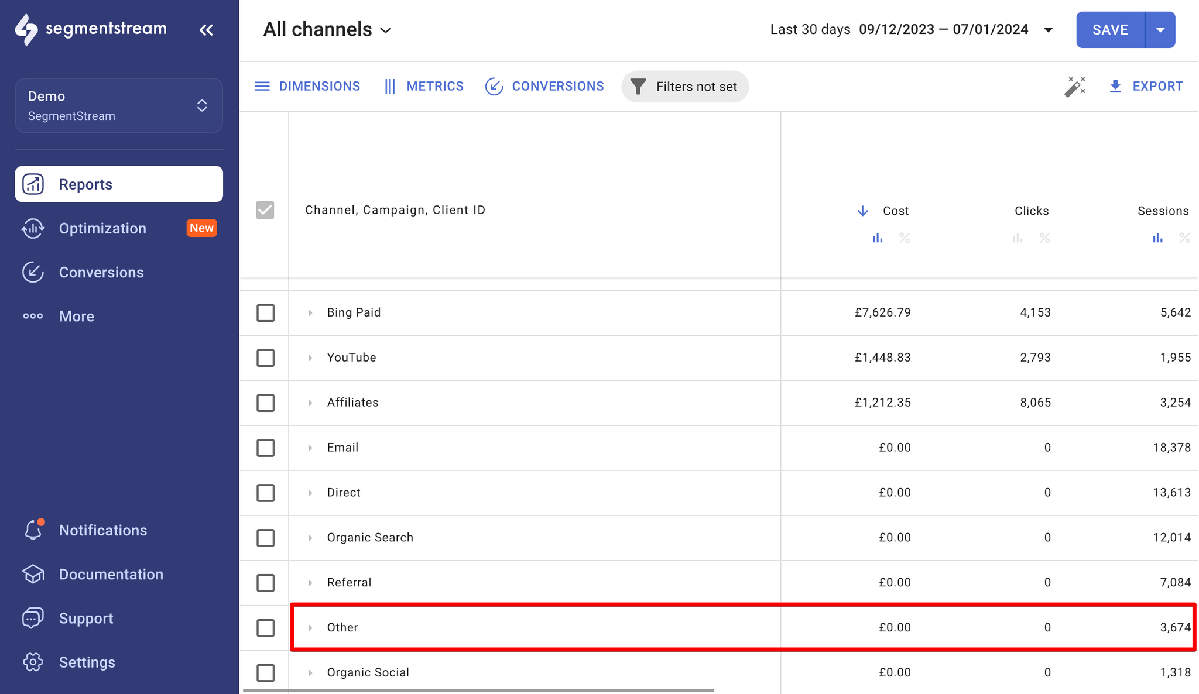The image size is (1199, 694).
Task: Open the Optimization menu item
Action: point(119,228)
